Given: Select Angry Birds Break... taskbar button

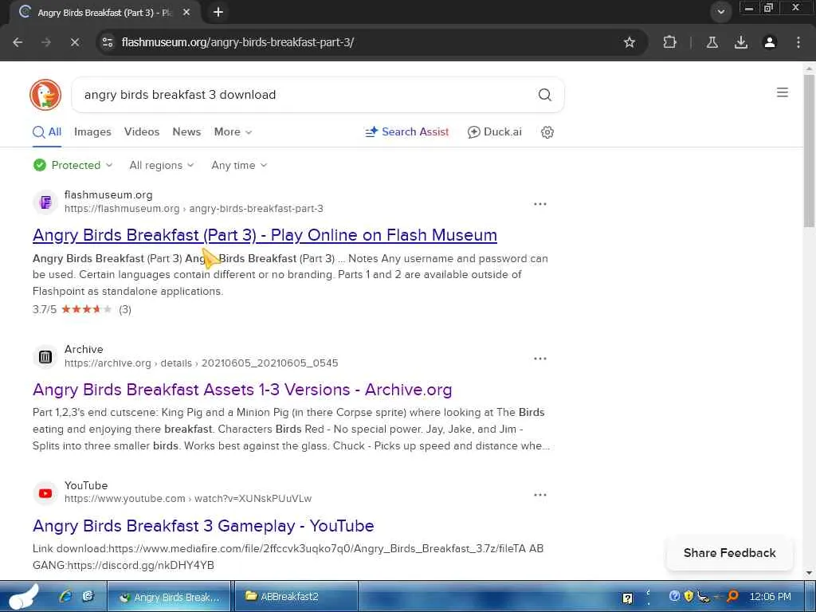Looking at the screenshot, I should click(x=169, y=597).
